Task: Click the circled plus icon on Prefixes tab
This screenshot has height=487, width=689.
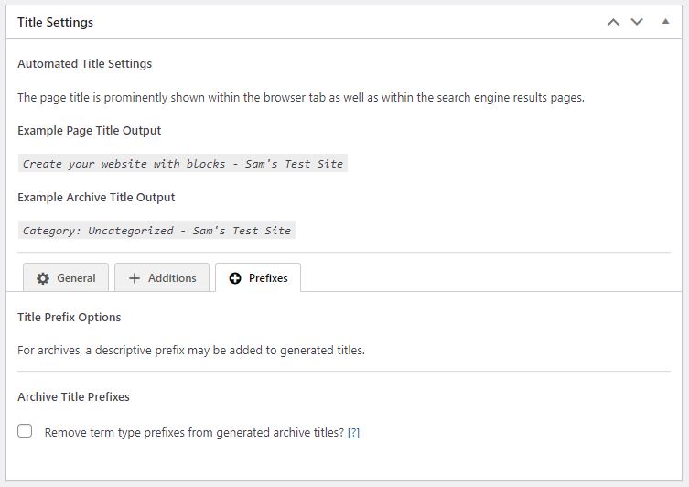Action: [x=235, y=278]
